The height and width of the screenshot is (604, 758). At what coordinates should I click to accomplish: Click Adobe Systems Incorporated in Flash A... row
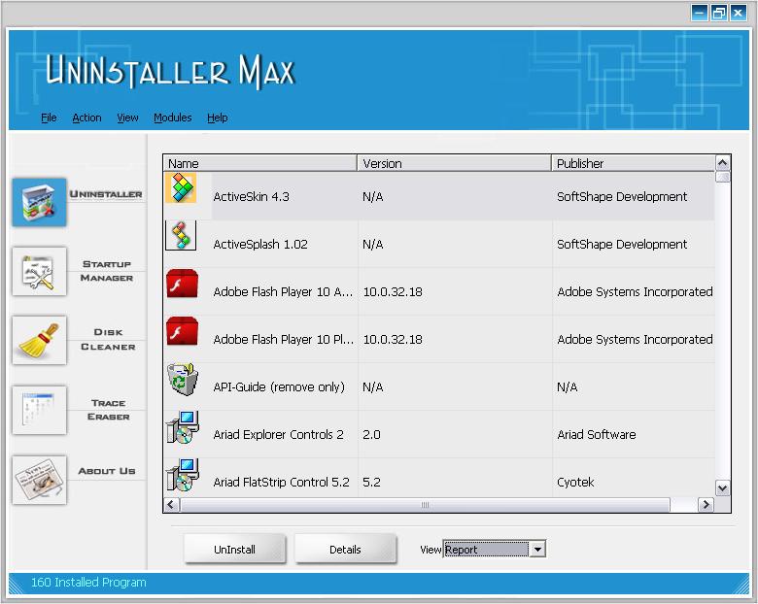click(x=635, y=292)
